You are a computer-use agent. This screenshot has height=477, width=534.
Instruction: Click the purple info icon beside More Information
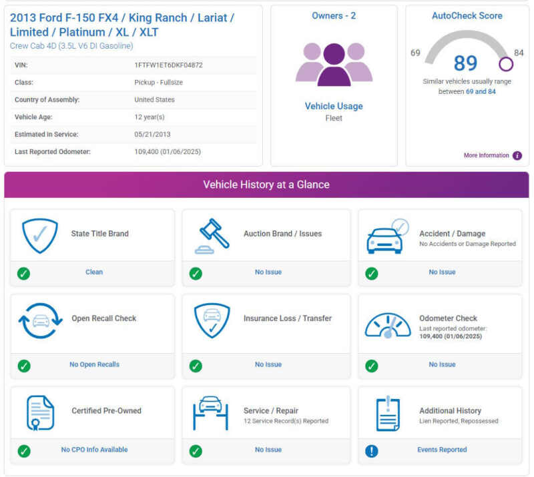coord(517,156)
